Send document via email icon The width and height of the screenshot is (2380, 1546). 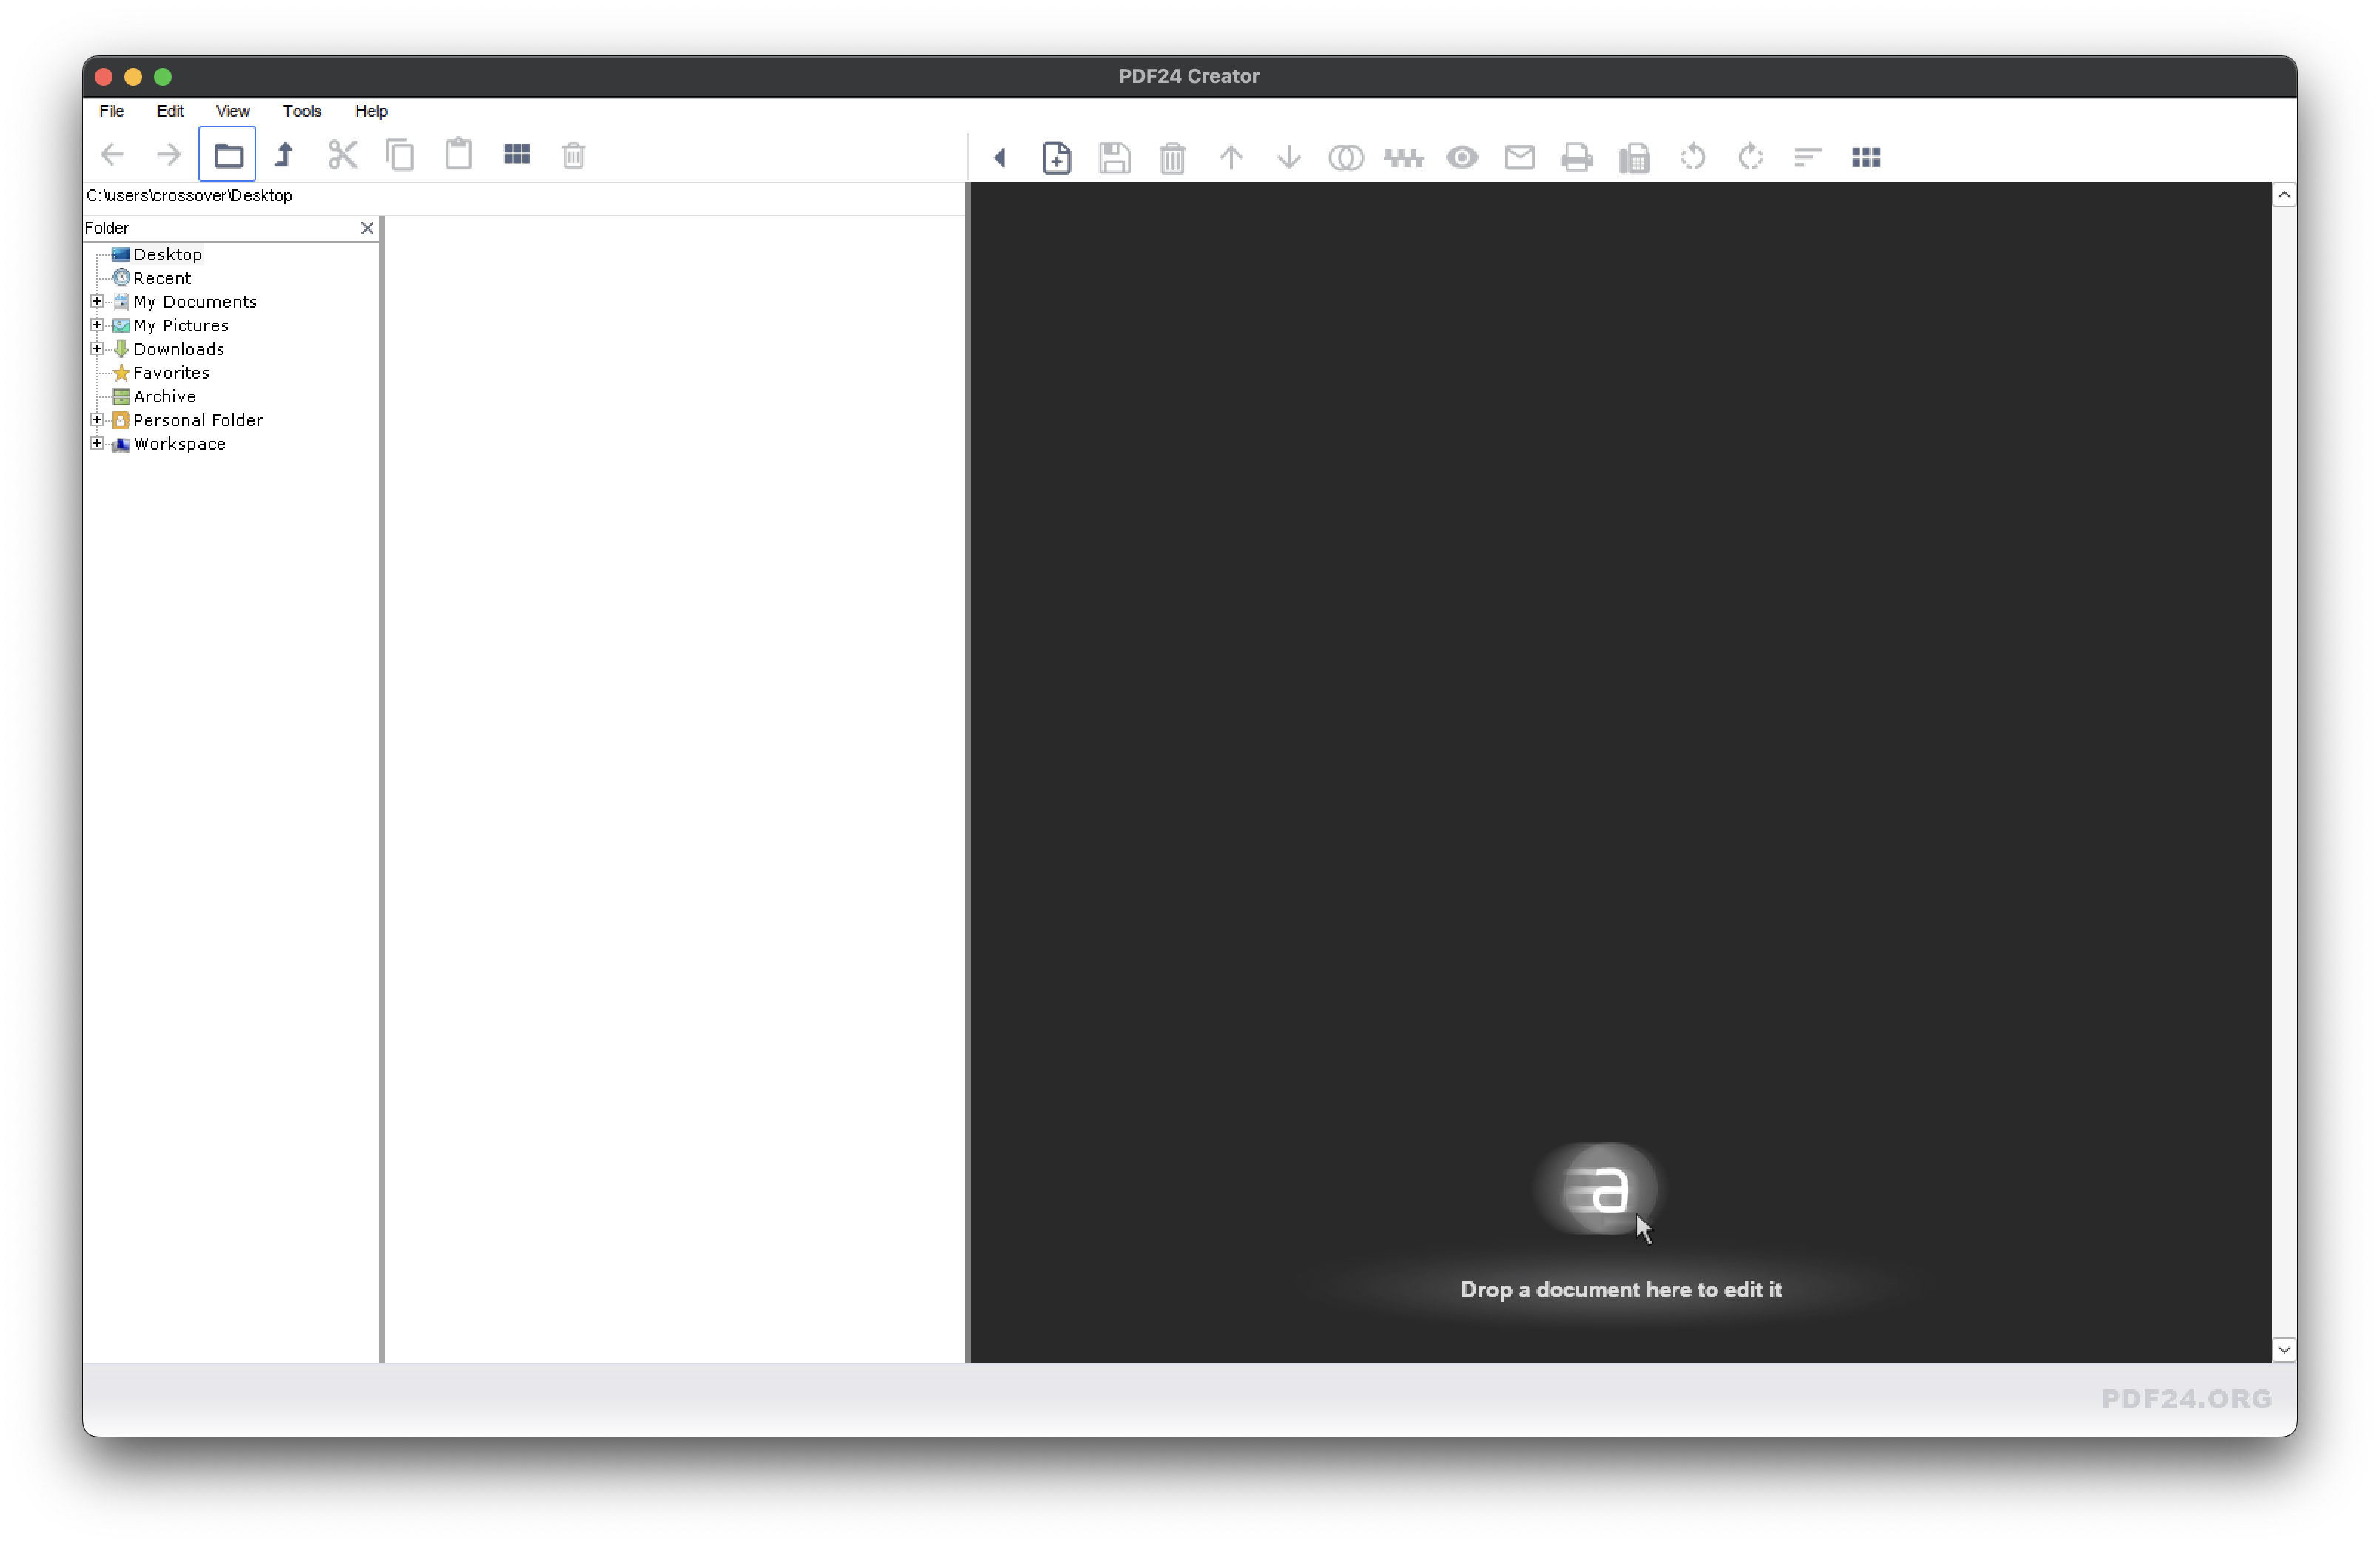coord(1519,157)
